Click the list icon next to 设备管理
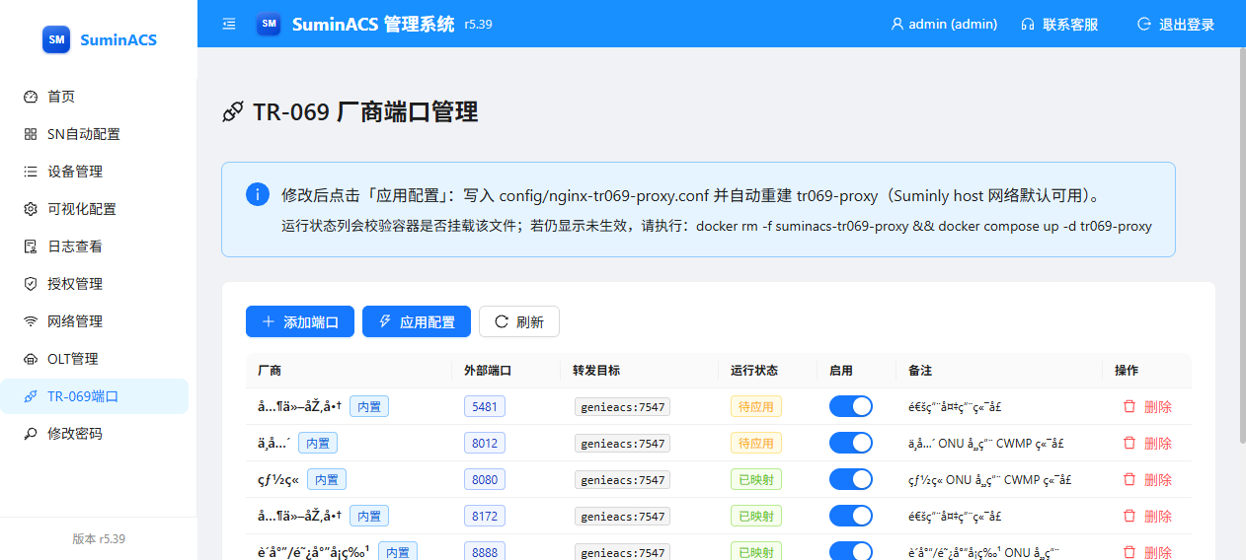Screen dimensions: 1246x560 click(31, 172)
